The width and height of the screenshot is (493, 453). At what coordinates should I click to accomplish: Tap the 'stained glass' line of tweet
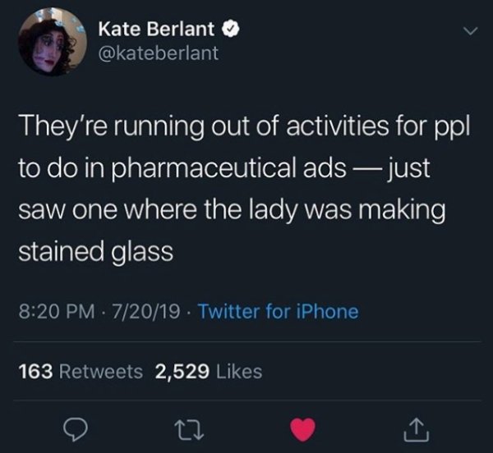point(95,252)
